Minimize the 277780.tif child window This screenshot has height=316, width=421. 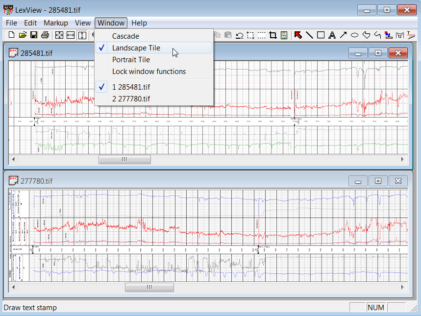[358, 181]
